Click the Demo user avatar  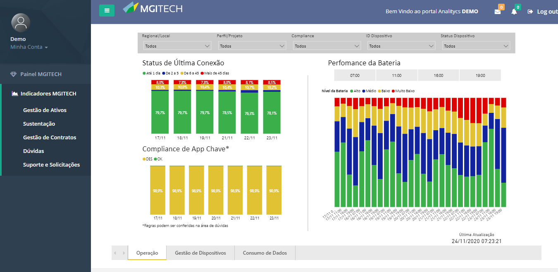tap(21, 23)
